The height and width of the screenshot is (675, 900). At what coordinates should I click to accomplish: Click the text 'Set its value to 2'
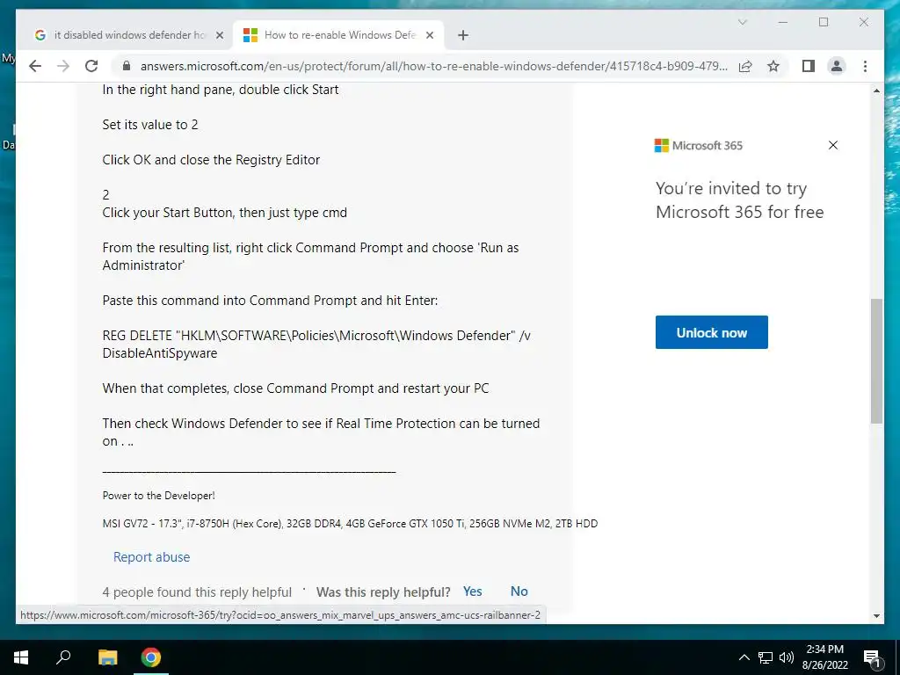(150, 125)
